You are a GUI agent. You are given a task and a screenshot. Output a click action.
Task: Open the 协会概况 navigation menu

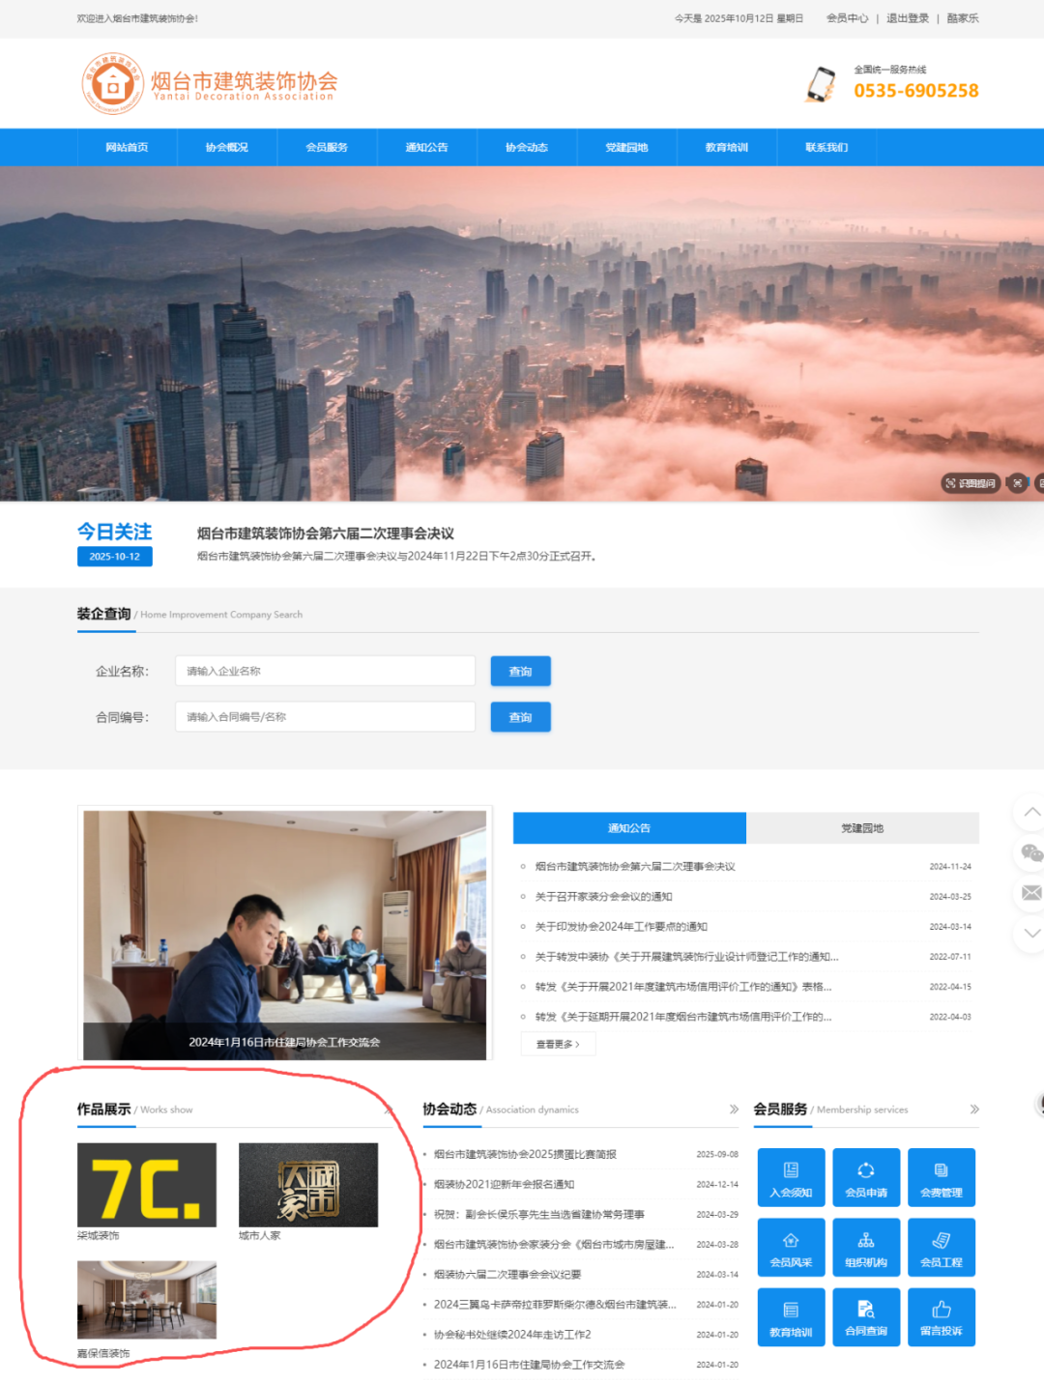point(227,147)
